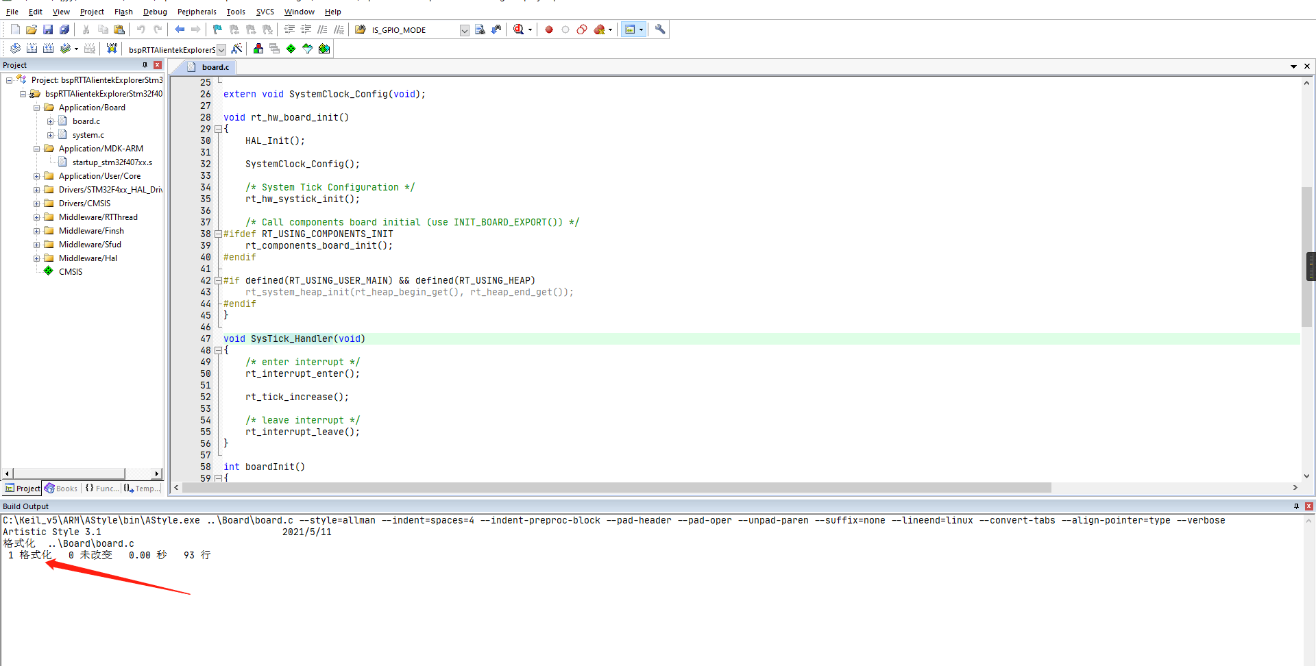The width and height of the screenshot is (1316, 666).
Task: Toggle bookmark using the blue flag icon
Action: click(x=217, y=29)
